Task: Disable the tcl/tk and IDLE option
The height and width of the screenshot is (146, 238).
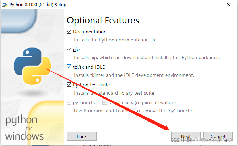Action: point(69,67)
